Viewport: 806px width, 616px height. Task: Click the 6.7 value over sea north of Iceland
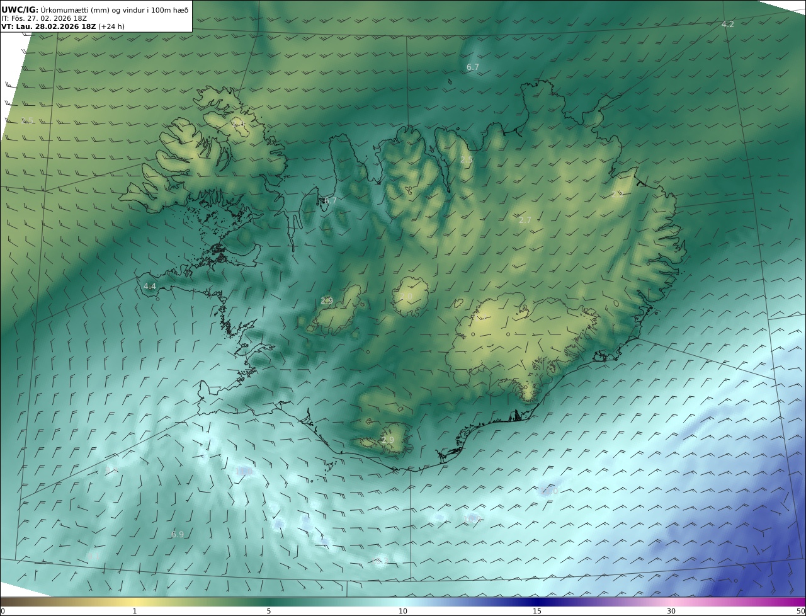tap(472, 67)
